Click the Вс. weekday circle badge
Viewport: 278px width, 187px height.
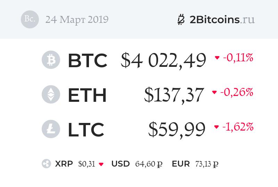pos(30,19)
